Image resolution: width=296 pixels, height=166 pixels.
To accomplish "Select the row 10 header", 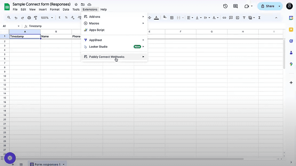I will [5, 76].
